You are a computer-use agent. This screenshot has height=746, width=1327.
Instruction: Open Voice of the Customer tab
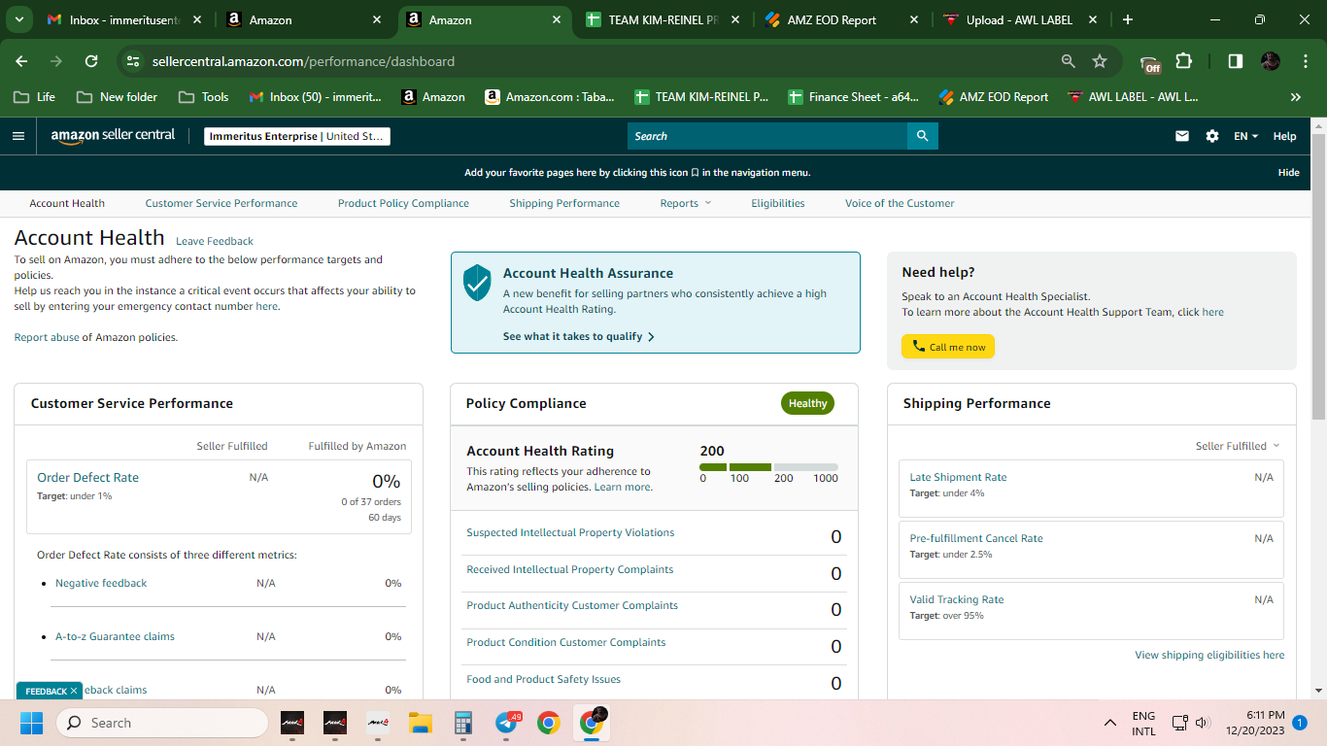tap(900, 203)
